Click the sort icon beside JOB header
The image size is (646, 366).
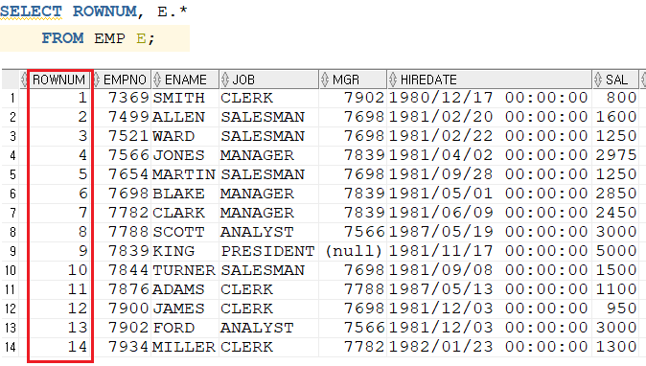click(225, 80)
